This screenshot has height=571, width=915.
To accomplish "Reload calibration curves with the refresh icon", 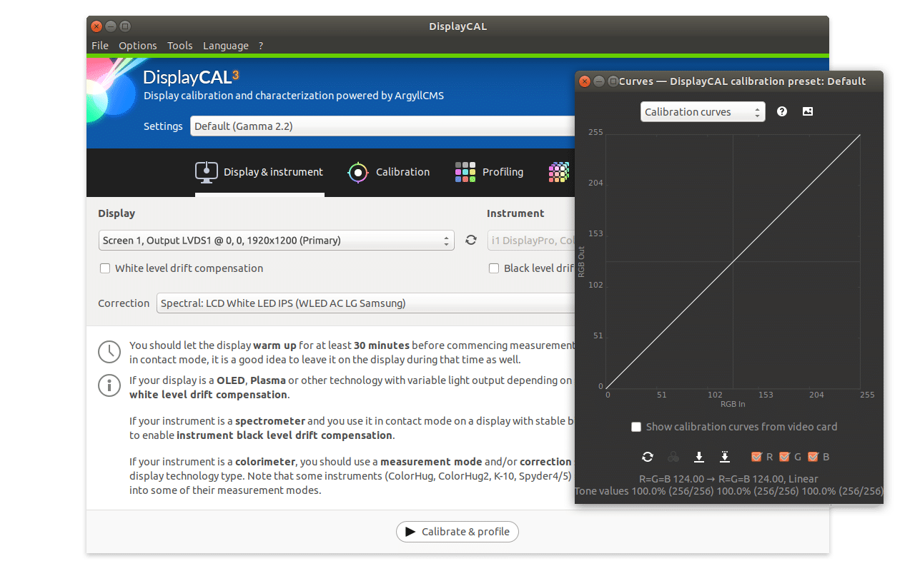I will tap(648, 457).
